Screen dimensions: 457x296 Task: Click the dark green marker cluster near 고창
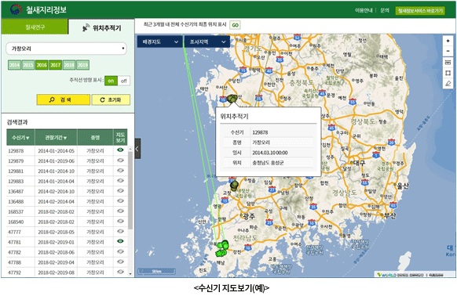[x=234, y=186]
